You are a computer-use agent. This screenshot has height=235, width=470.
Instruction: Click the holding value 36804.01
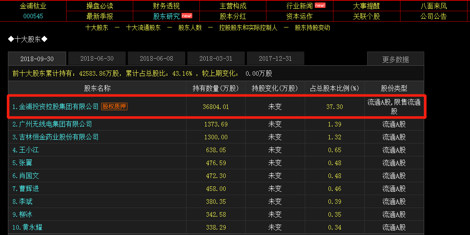[216, 107]
